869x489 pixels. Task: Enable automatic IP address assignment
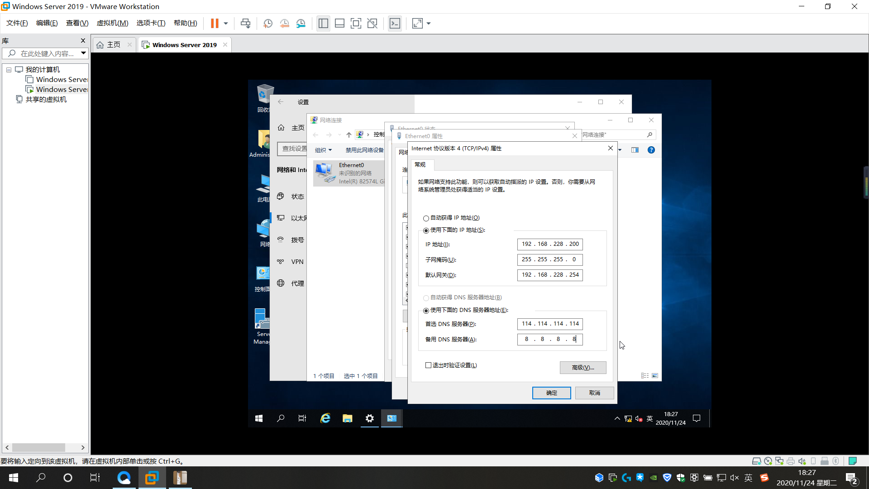coord(426,218)
